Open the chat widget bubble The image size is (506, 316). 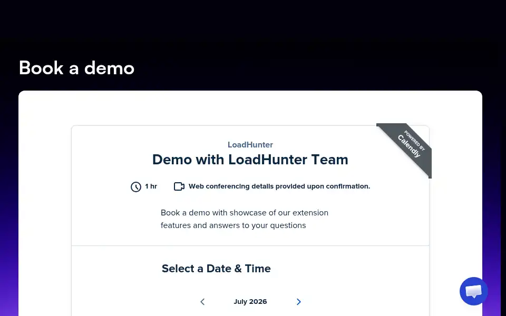point(474,291)
